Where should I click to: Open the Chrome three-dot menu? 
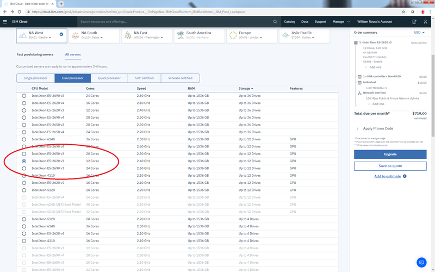coord(430,12)
